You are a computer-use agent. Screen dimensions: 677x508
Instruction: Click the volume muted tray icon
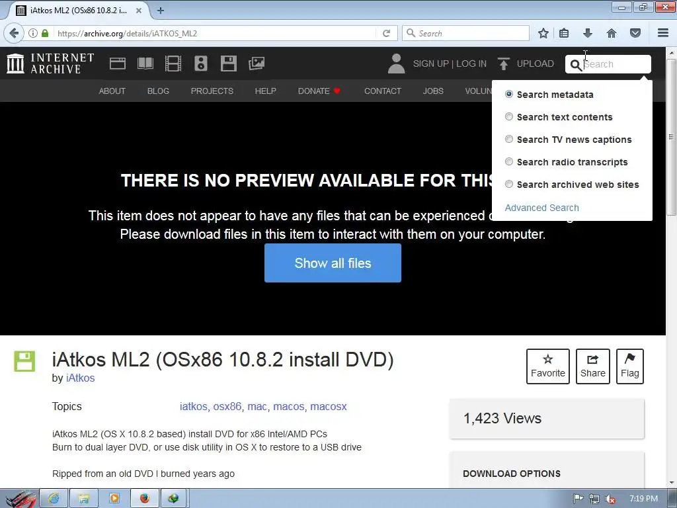610,499
